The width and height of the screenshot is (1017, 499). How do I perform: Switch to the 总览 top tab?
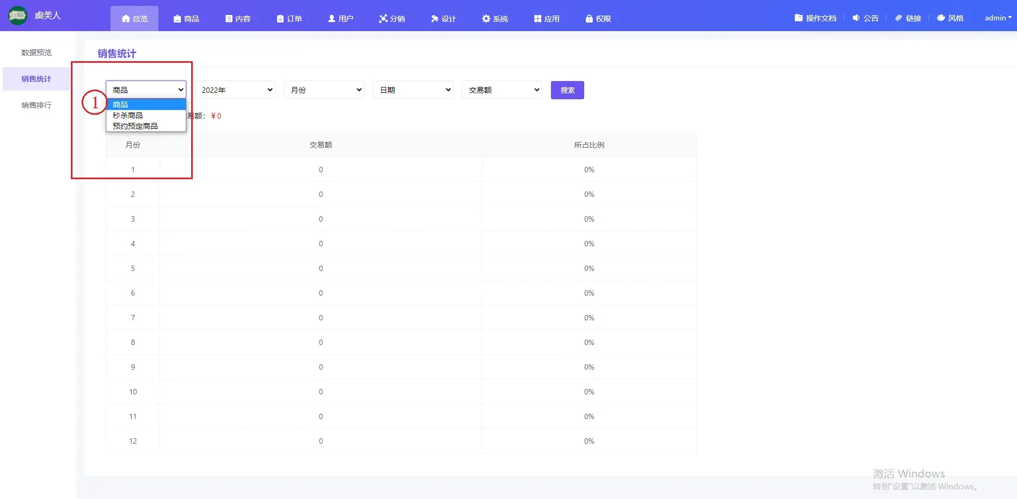coord(134,19)
